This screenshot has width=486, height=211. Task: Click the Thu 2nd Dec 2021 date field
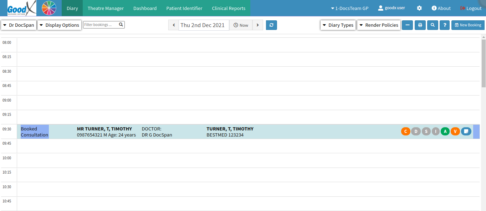(204, 25)
